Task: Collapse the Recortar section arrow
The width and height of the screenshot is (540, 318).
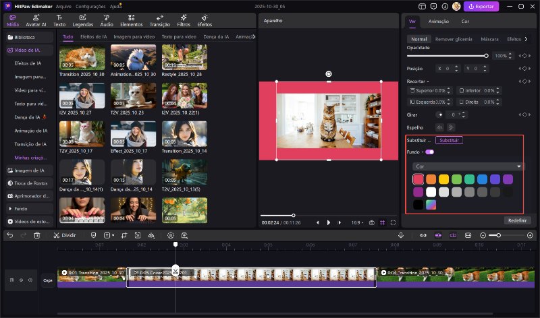Action: (x=428, y=82)
